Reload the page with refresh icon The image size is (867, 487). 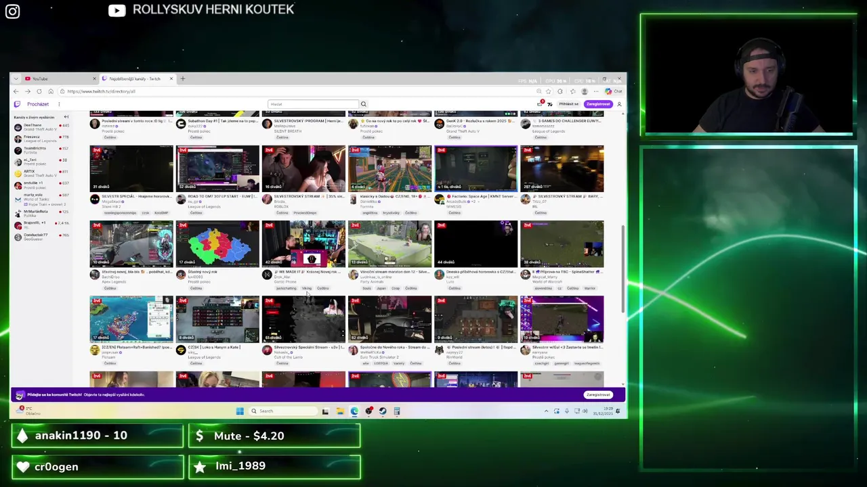(x=39, y=91)
